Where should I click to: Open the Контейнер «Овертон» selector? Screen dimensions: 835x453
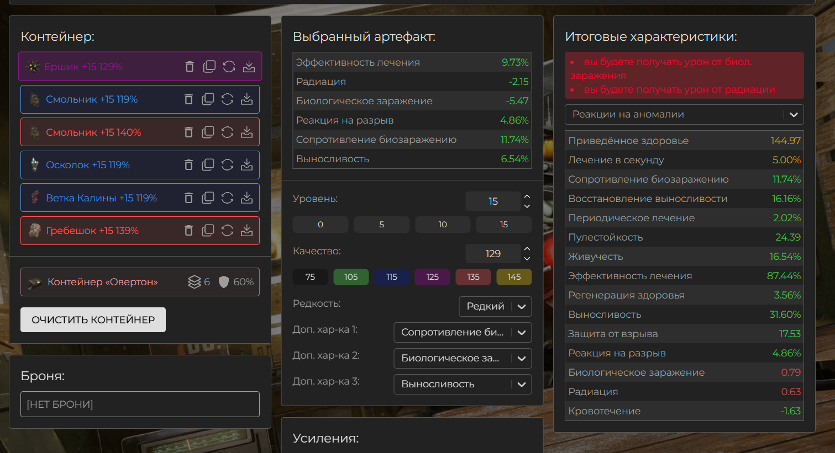[x=140, y=282]
